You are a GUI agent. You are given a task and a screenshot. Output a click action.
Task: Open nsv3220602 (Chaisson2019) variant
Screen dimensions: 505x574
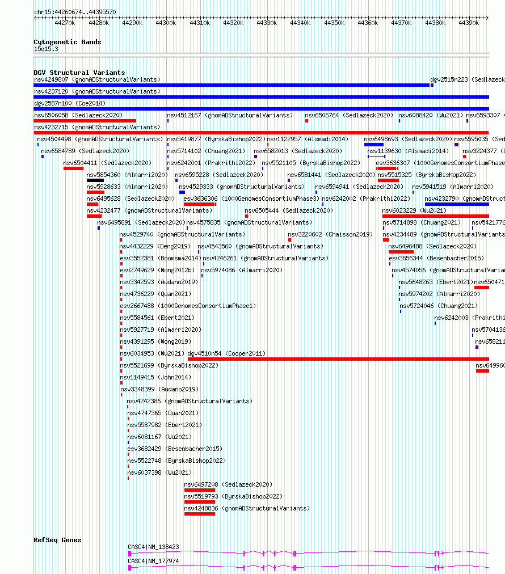(x=330, y=234)
